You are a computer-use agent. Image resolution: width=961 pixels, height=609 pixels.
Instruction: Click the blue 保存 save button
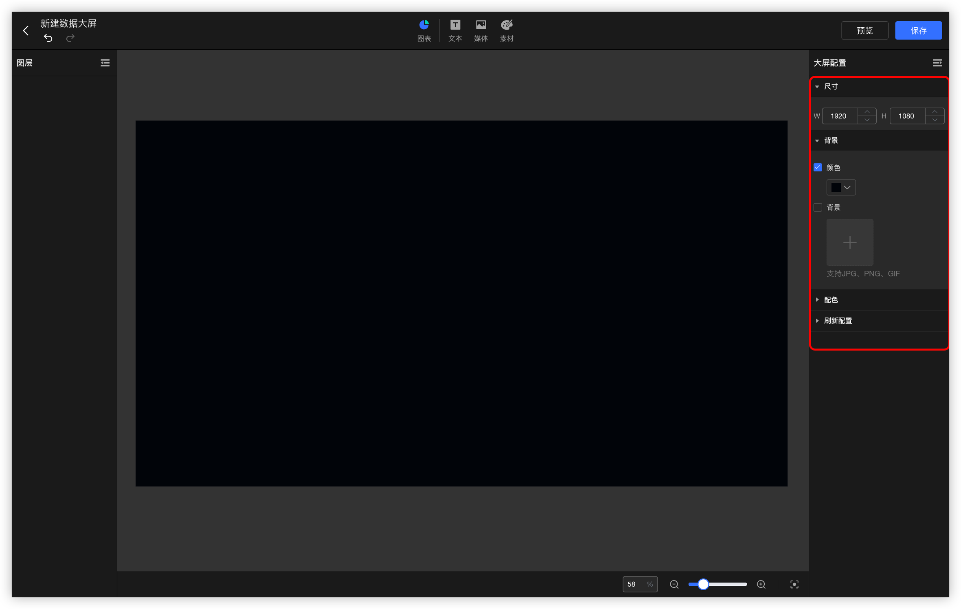[918, 31]
